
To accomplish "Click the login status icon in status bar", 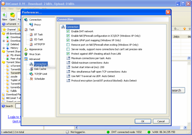I will (67, 132).
